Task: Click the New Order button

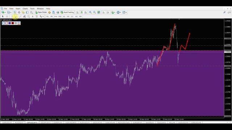Action: (41, 12)
